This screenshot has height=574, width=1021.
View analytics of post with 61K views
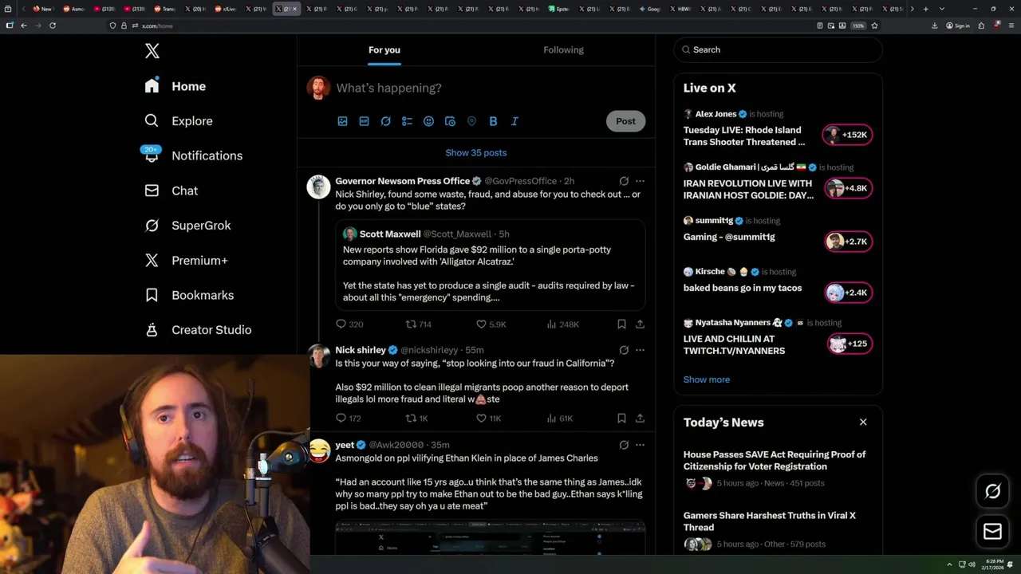click(560, 419)
